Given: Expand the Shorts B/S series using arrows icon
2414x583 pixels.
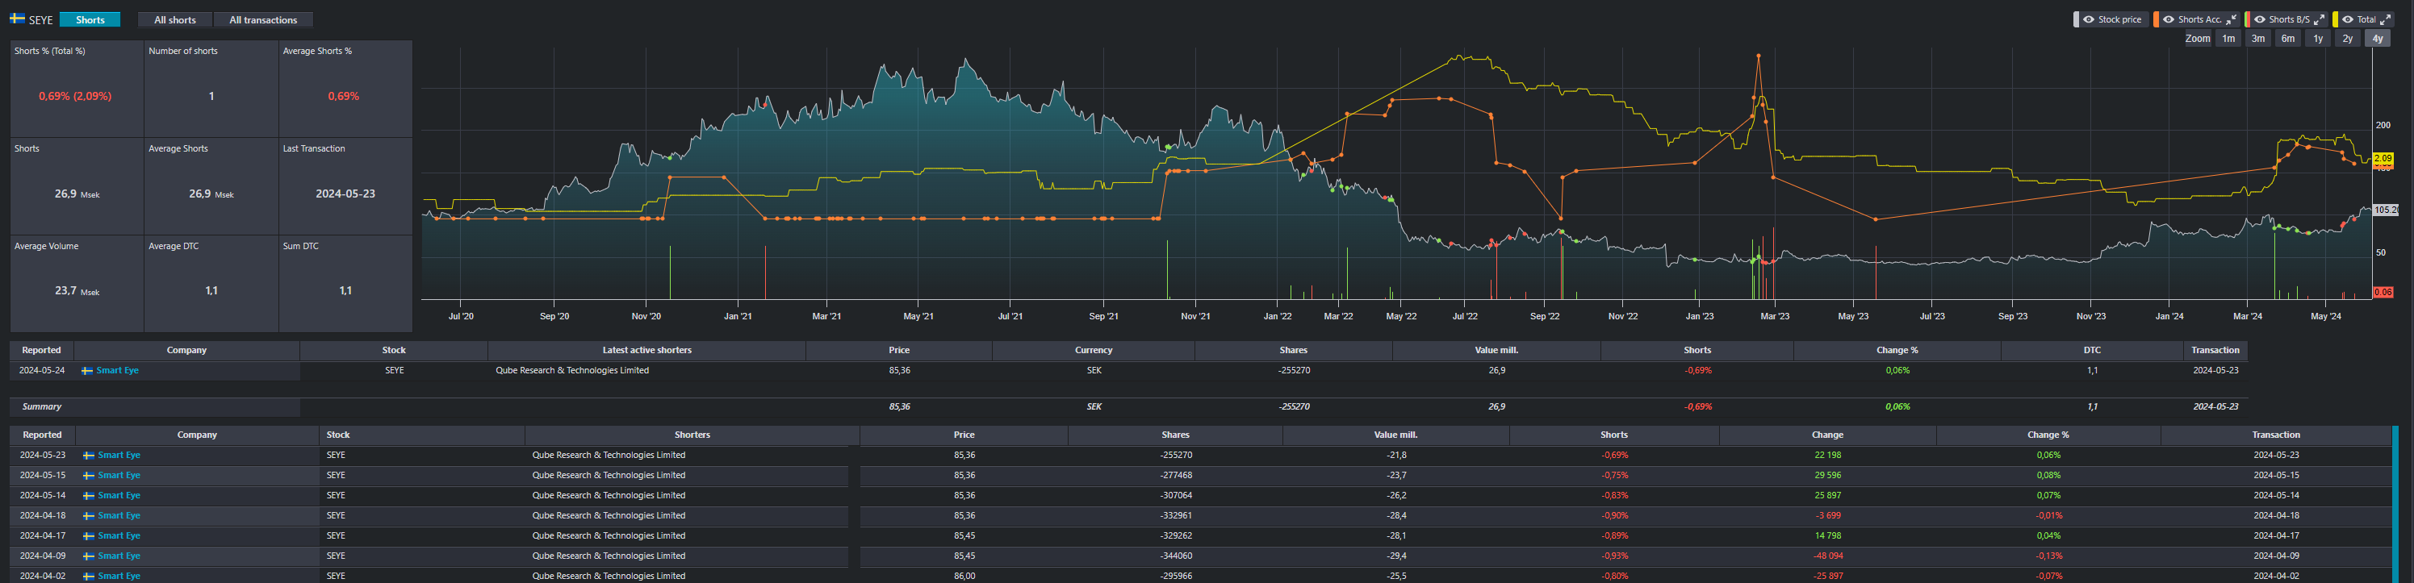Looking at the screenshot, I should [x=2320, y=19].
